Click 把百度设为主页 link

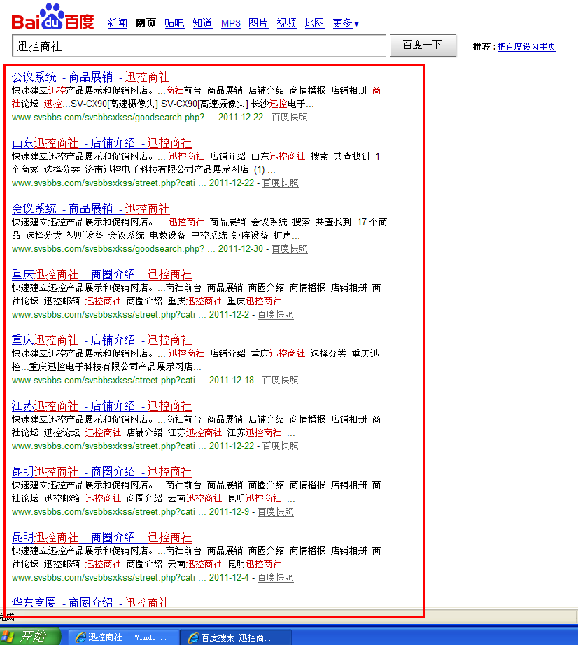[527, 47]
